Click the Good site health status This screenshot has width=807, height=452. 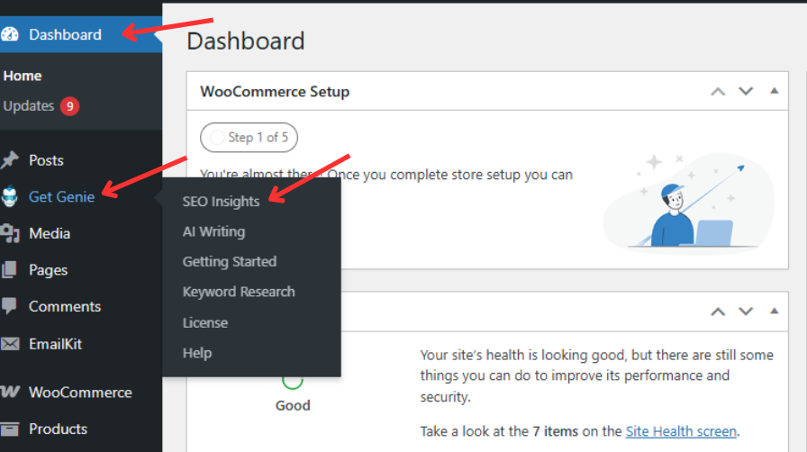[293, 406]
